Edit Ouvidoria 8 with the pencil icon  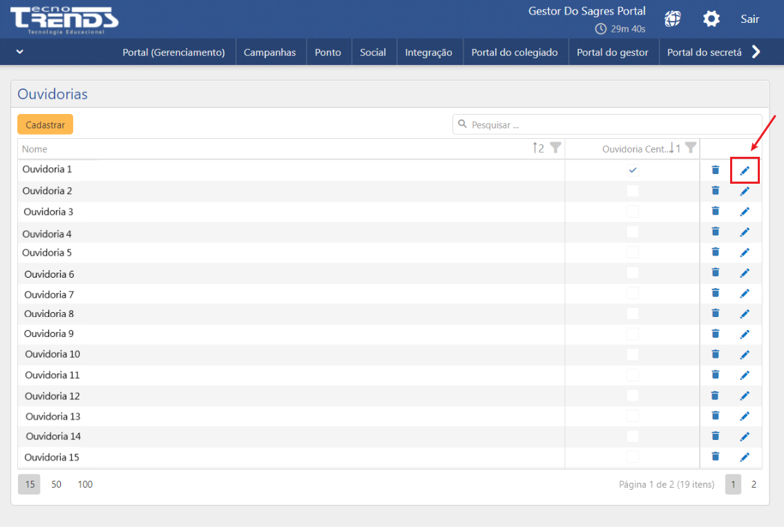(x=745, y=314)
